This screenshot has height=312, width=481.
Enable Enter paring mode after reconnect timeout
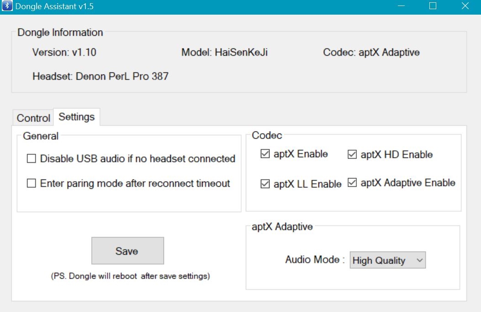(x=32, y=183)
